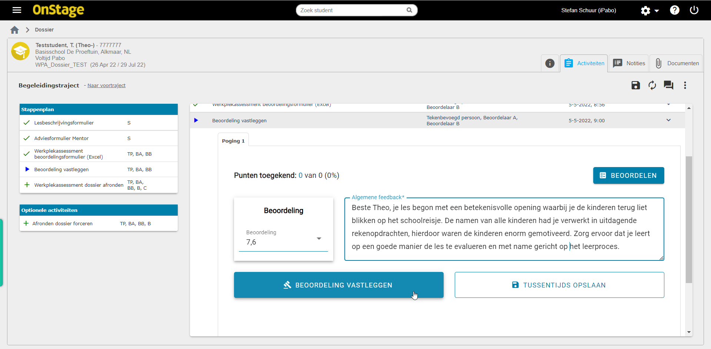Open the settings gear menu
Screen dimensions: 711x349
coord(645,10)
